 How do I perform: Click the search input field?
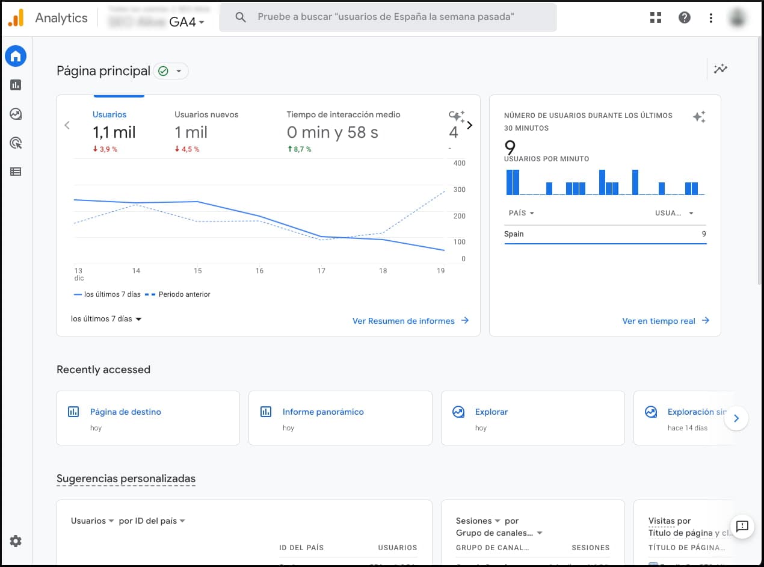click(388, 17)
